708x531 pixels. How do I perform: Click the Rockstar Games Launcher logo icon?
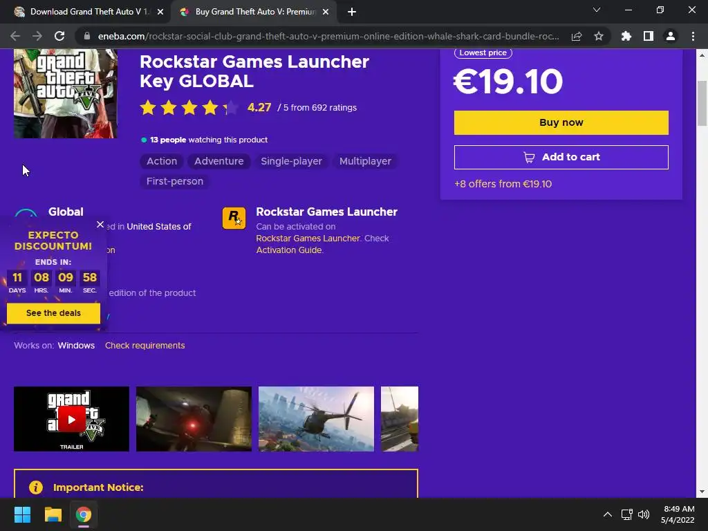234,218
